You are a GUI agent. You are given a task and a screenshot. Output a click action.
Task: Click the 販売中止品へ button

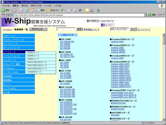(x=38, y=29)
